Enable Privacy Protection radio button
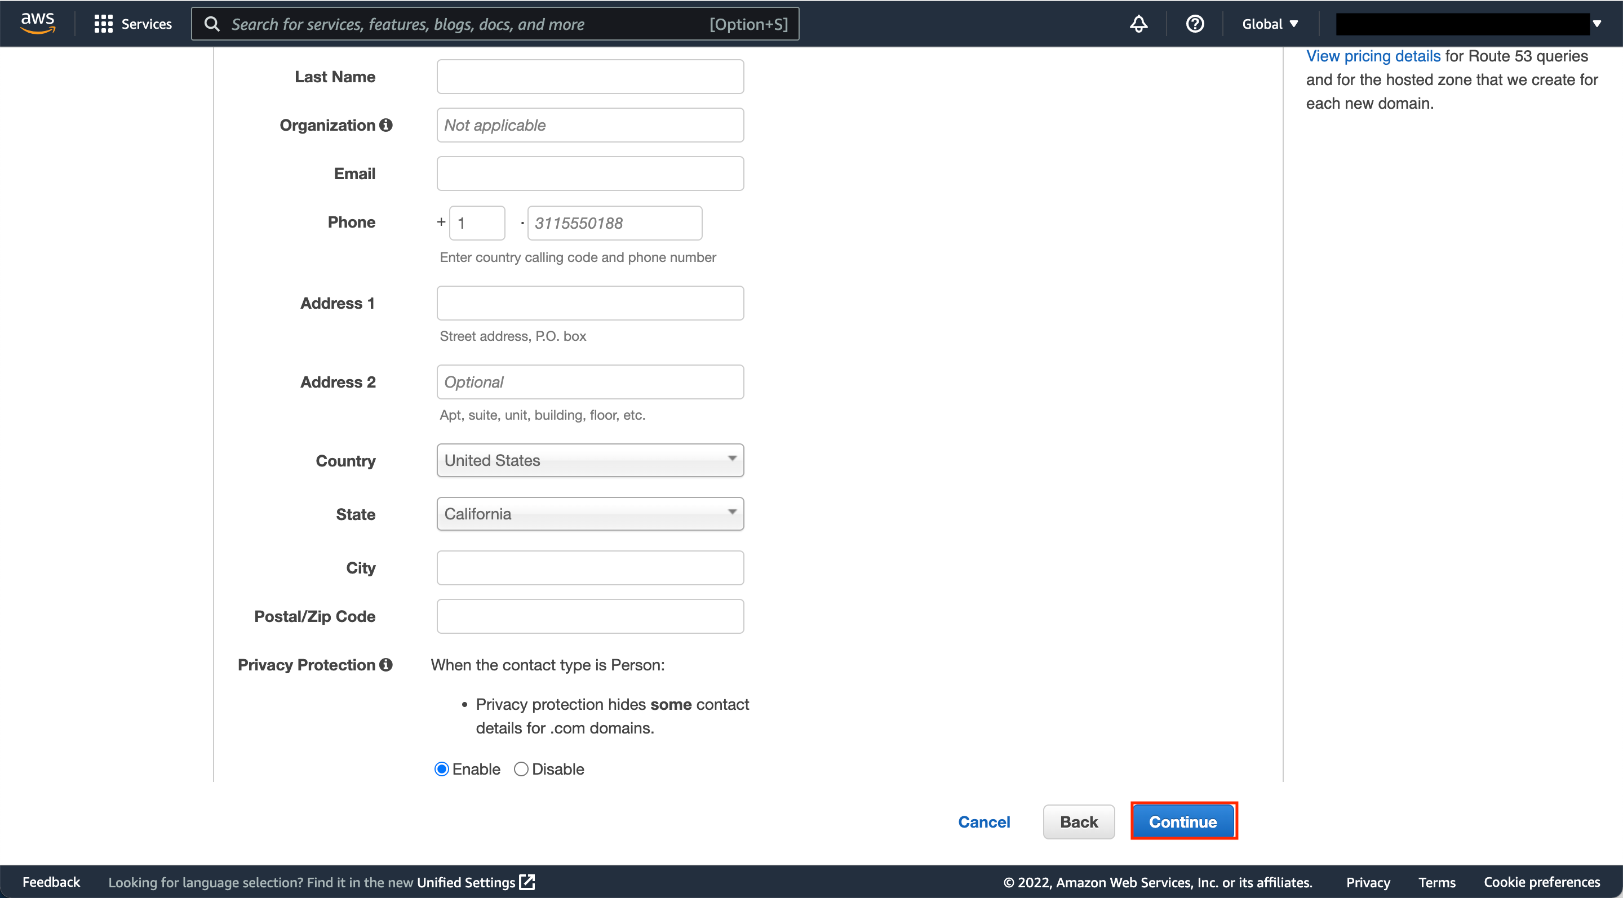 point(444,768)
